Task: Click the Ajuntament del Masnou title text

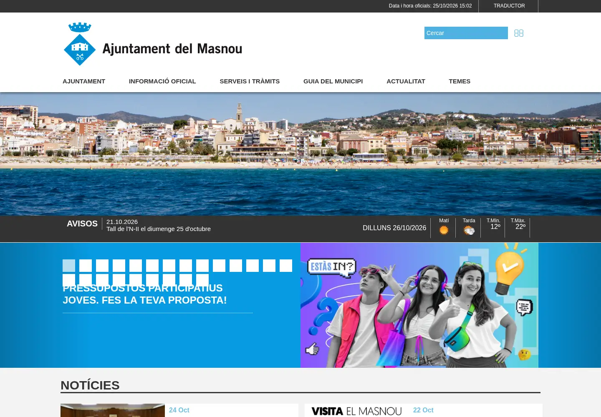Action: click(x=172, y=49)
